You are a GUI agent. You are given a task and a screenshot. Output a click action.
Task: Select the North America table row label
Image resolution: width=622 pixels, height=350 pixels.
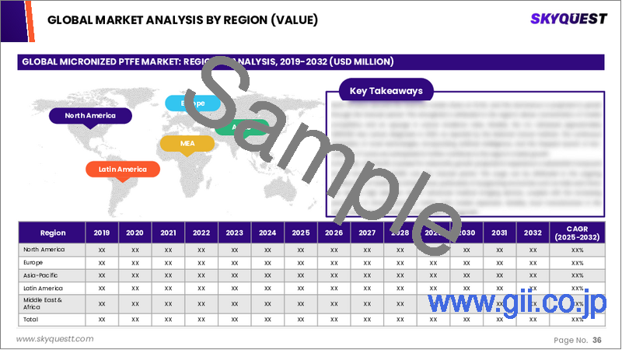(x=44, y=250)
